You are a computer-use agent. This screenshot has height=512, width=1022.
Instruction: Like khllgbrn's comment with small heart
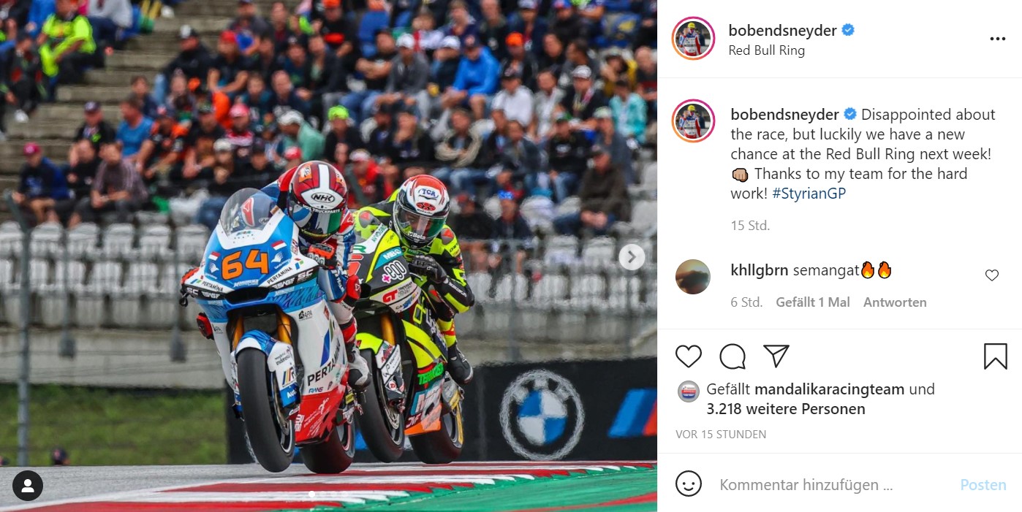(992, 275)
